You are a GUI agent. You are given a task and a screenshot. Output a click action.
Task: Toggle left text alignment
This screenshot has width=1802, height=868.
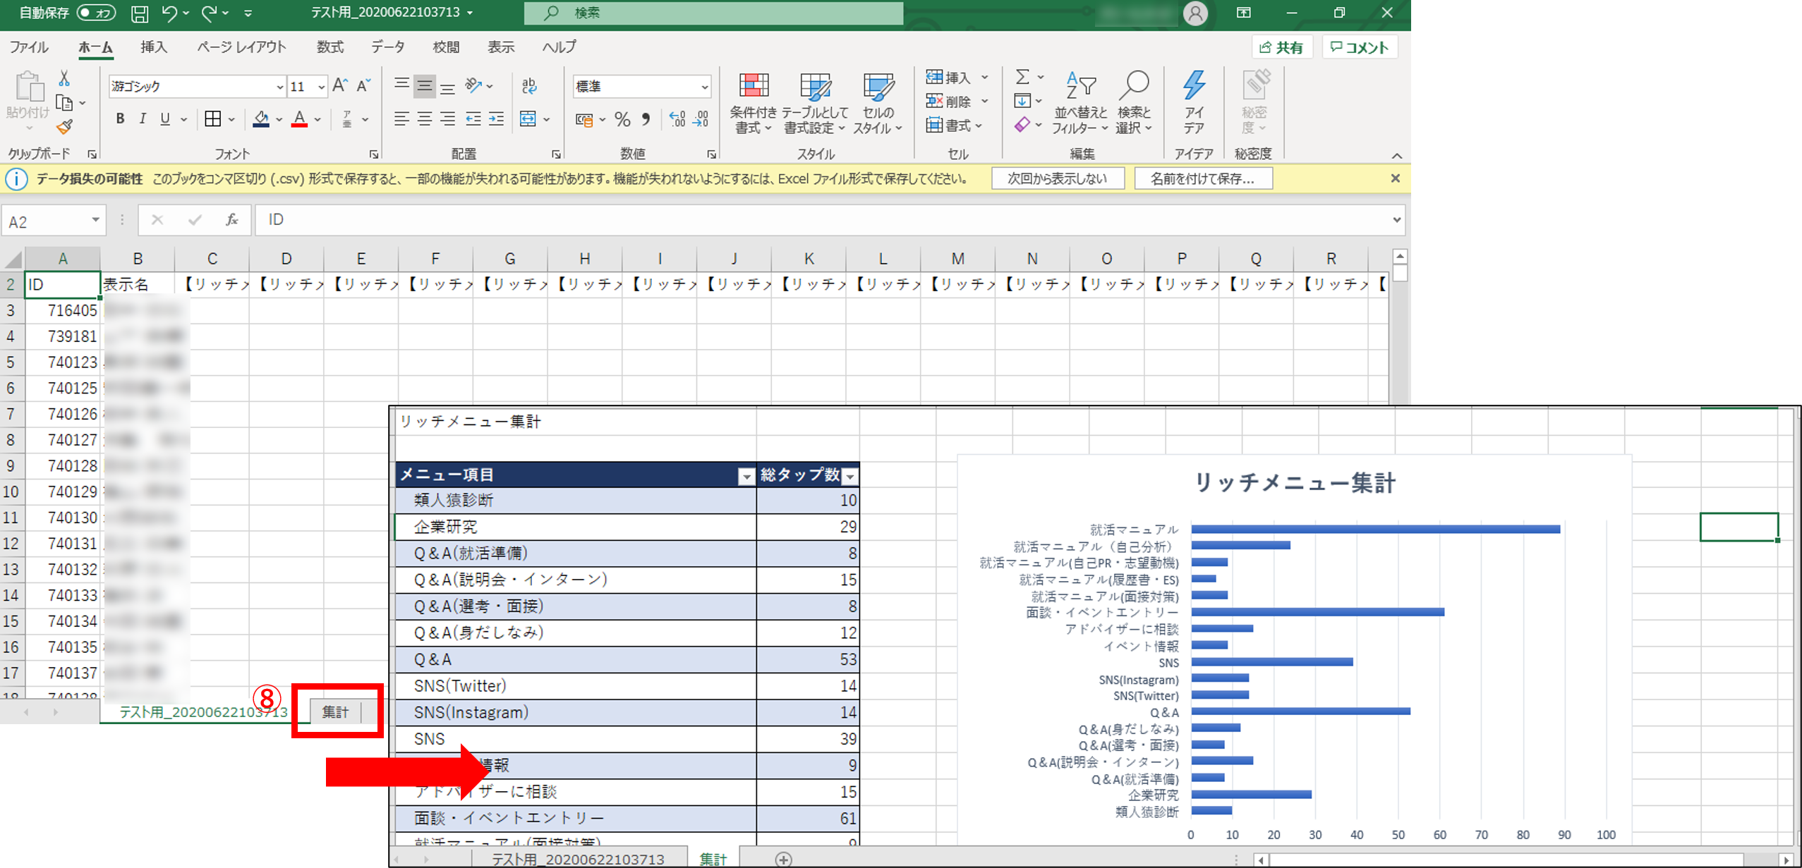[401, 118]
